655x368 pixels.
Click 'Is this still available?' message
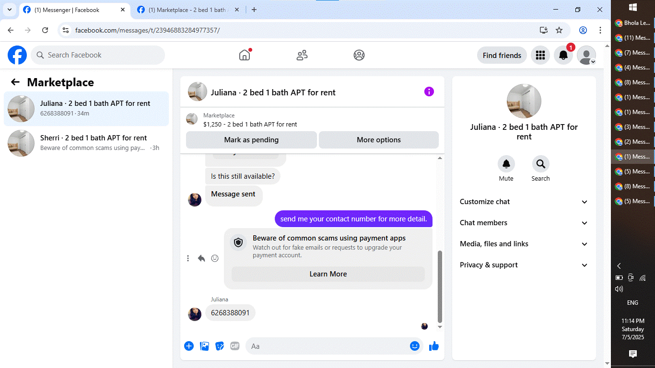243,176
